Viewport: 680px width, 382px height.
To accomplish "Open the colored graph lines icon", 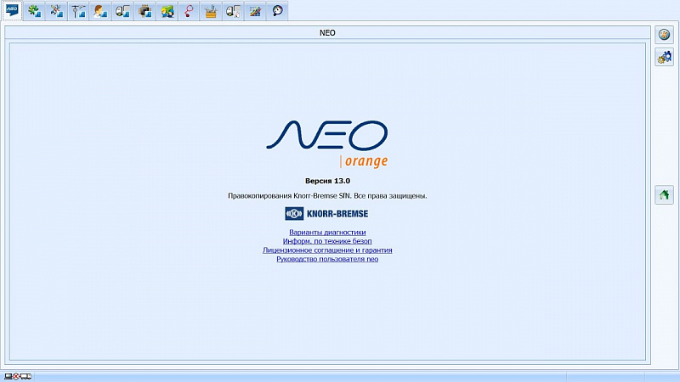I will tap(256, 10).
